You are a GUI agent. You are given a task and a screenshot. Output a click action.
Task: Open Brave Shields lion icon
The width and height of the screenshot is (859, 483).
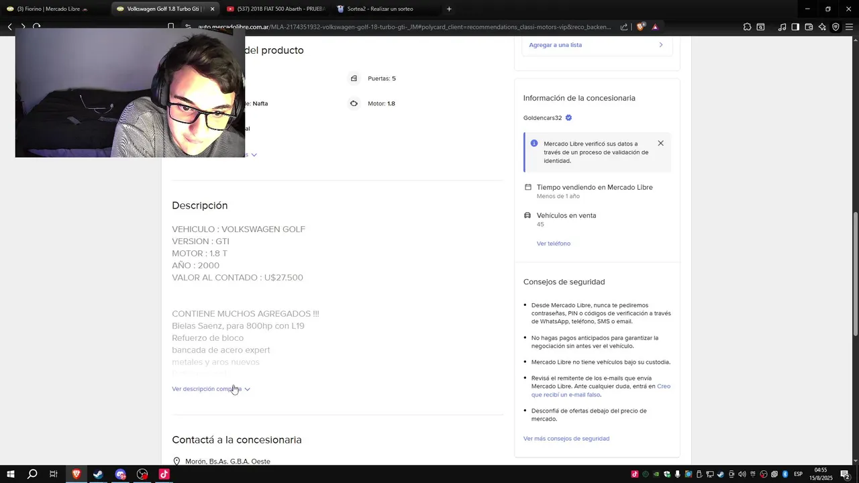(640, 27)
